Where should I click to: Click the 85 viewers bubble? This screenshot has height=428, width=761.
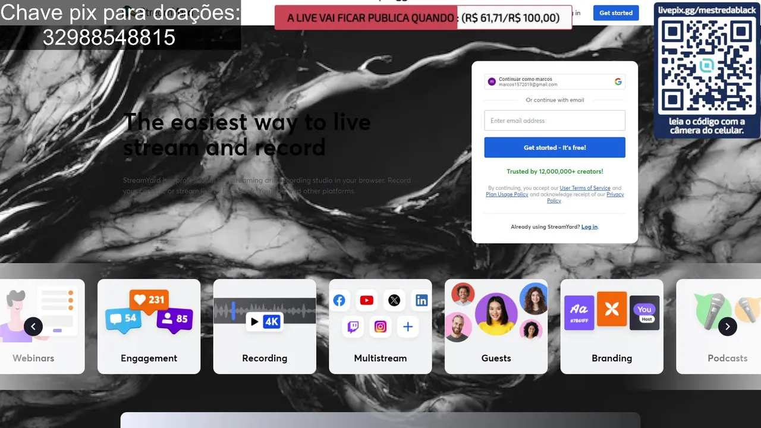pos(175,319)
